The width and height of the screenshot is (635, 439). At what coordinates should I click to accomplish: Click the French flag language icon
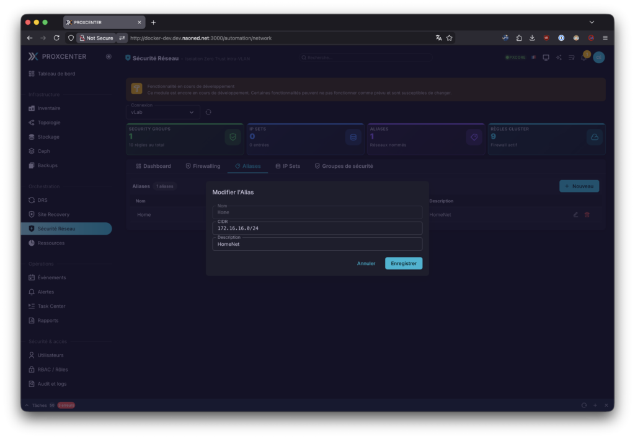[534, 58]
